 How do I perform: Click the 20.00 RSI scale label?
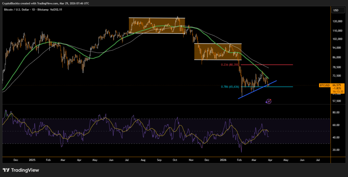(x=336, y=150)
